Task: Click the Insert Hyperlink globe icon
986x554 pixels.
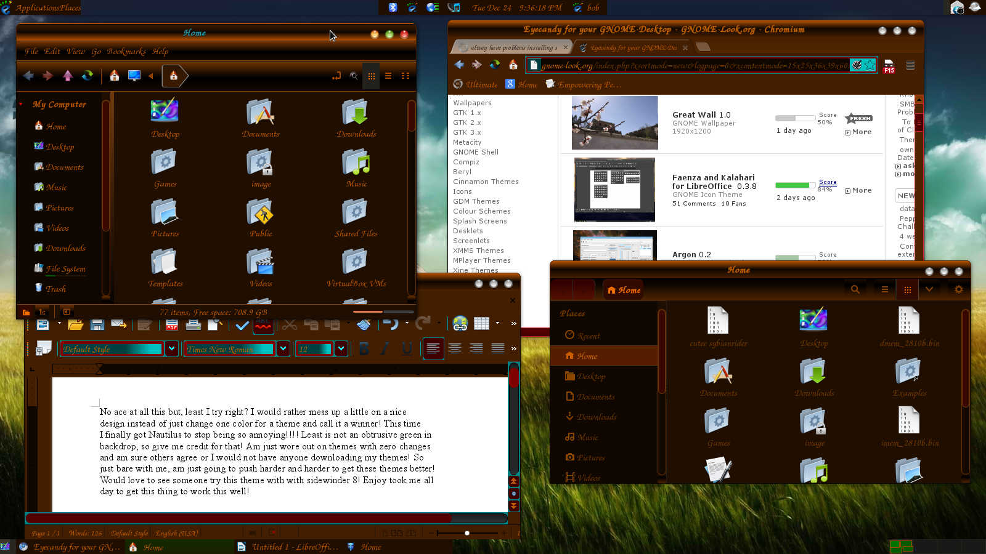Action: pyautogui.click(x=460, y=324)
